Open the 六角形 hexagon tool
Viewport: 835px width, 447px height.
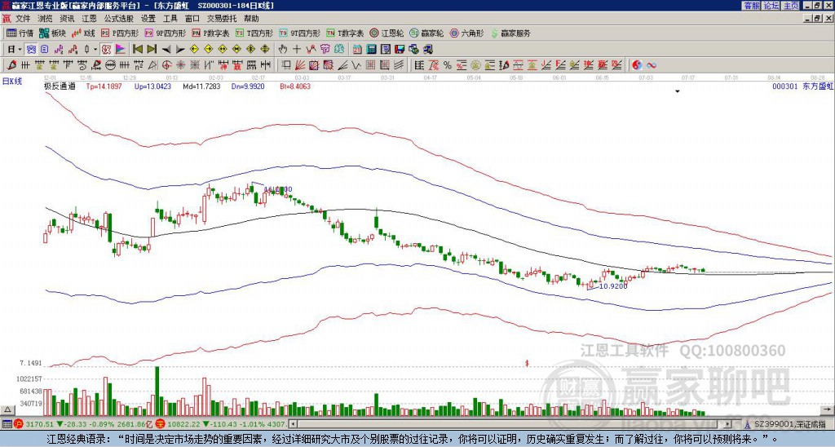[x=467, y=33]
